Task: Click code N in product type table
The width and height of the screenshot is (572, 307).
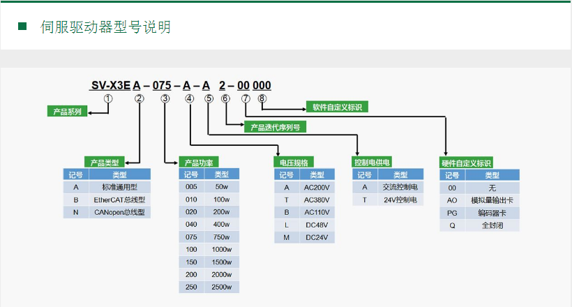Action: [x=76, y=212]
